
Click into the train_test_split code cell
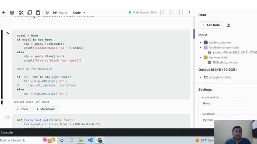pyautogui.click(x=101, y=122)
